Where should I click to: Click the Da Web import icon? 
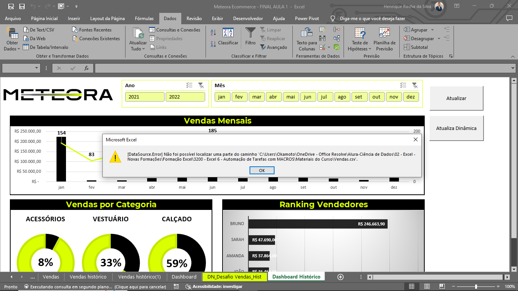[x=26, y=39]
